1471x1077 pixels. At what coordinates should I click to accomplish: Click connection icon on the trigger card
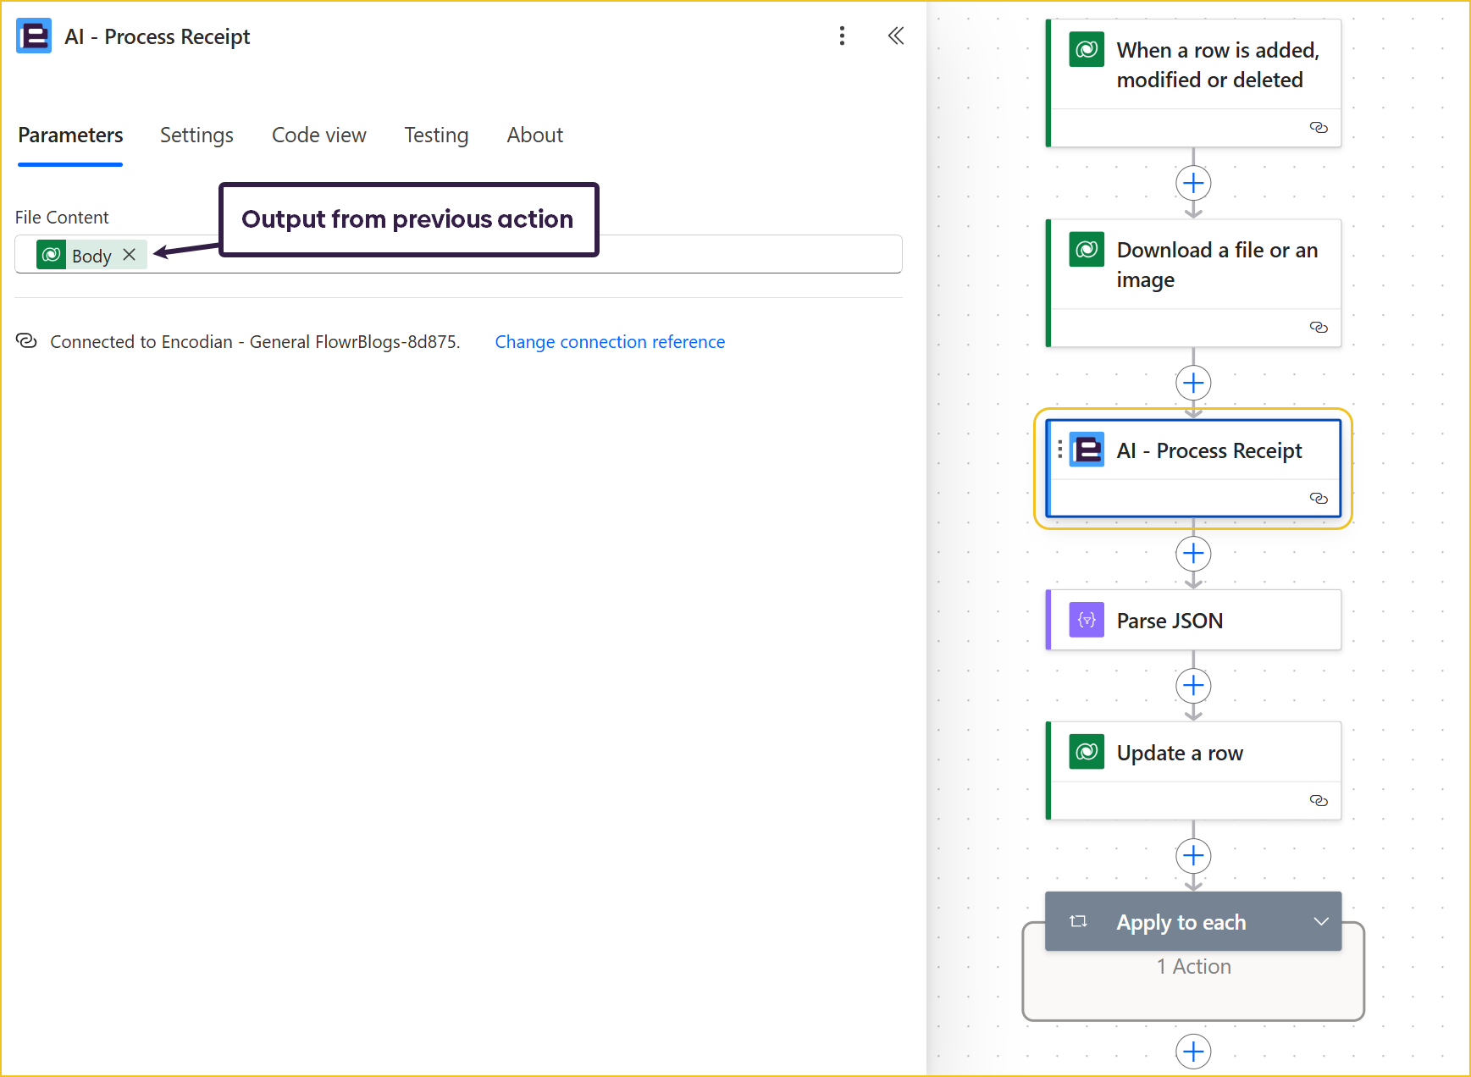1319,127
